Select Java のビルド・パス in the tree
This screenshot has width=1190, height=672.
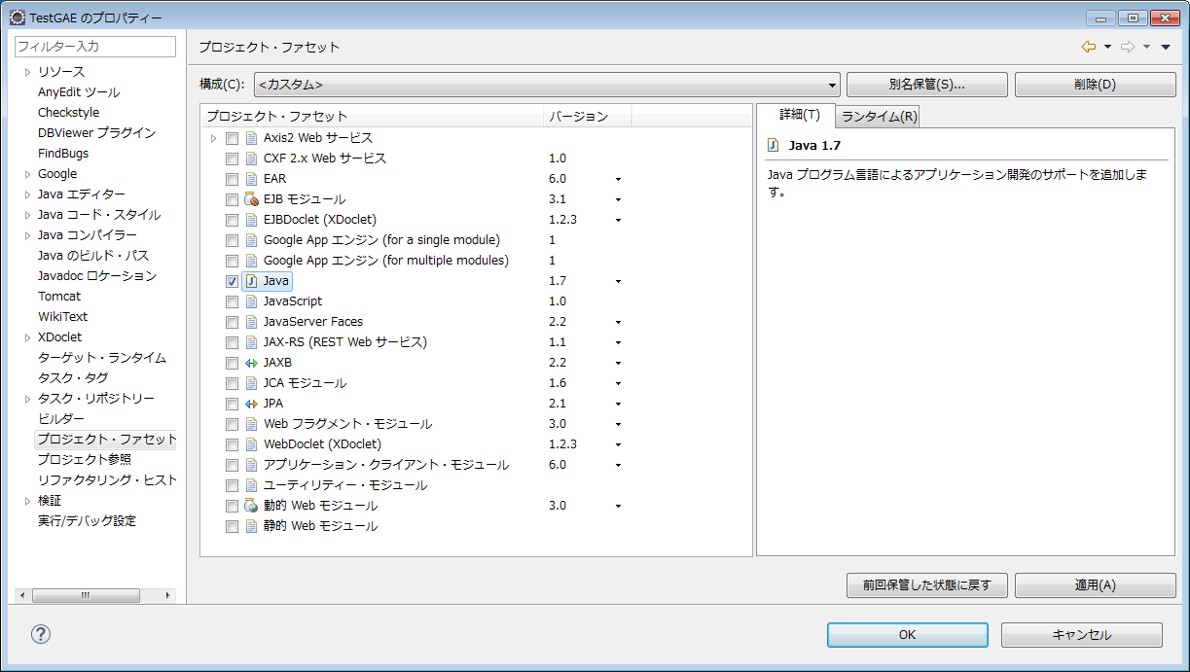(93, 256)
